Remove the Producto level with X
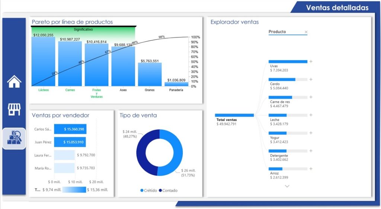Viewport: 381px width, 209px height. [x=306, y=32]
